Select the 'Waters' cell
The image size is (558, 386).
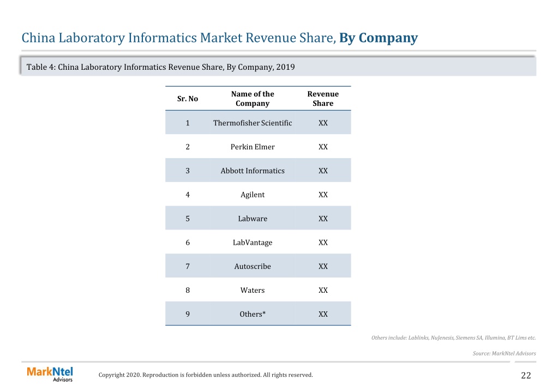point(253,290)
